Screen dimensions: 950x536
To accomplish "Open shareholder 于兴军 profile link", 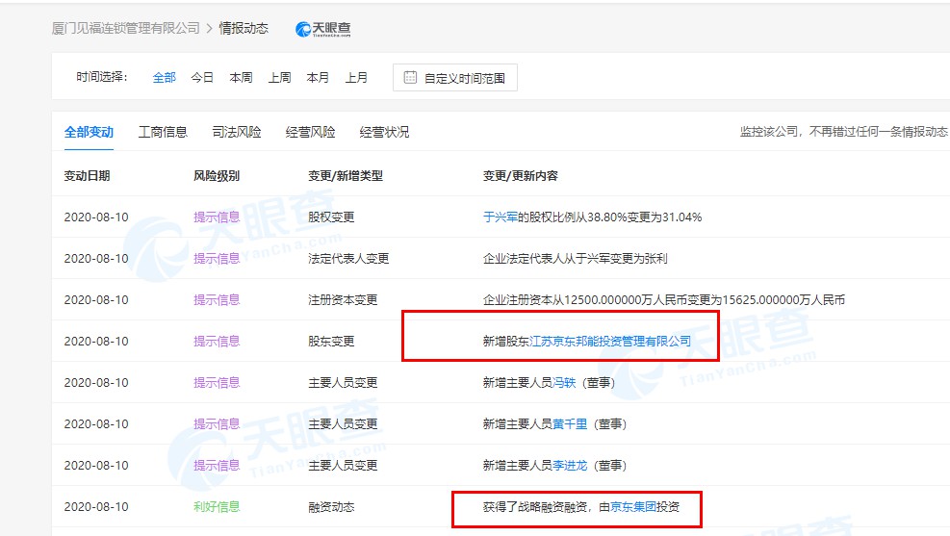I will tap(501, 217).
